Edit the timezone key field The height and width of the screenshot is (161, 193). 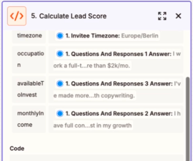pos(29,36)
